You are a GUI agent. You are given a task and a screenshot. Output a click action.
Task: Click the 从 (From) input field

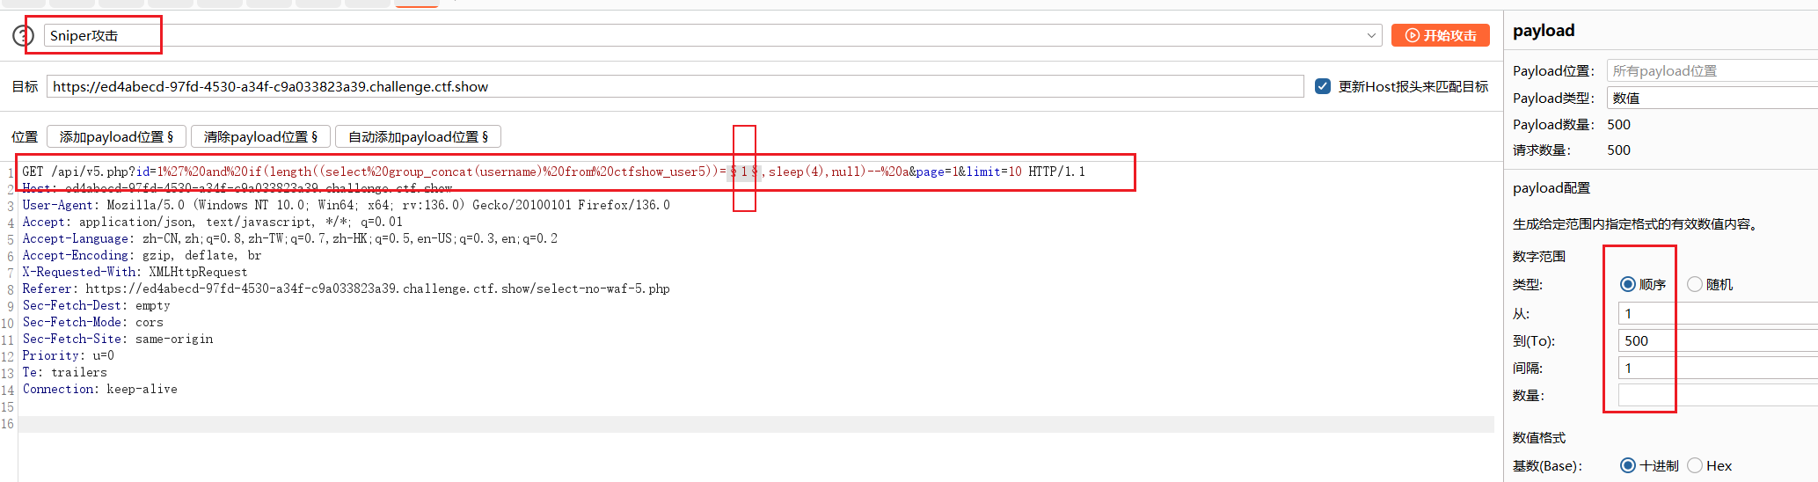(x=1718, y=313)
